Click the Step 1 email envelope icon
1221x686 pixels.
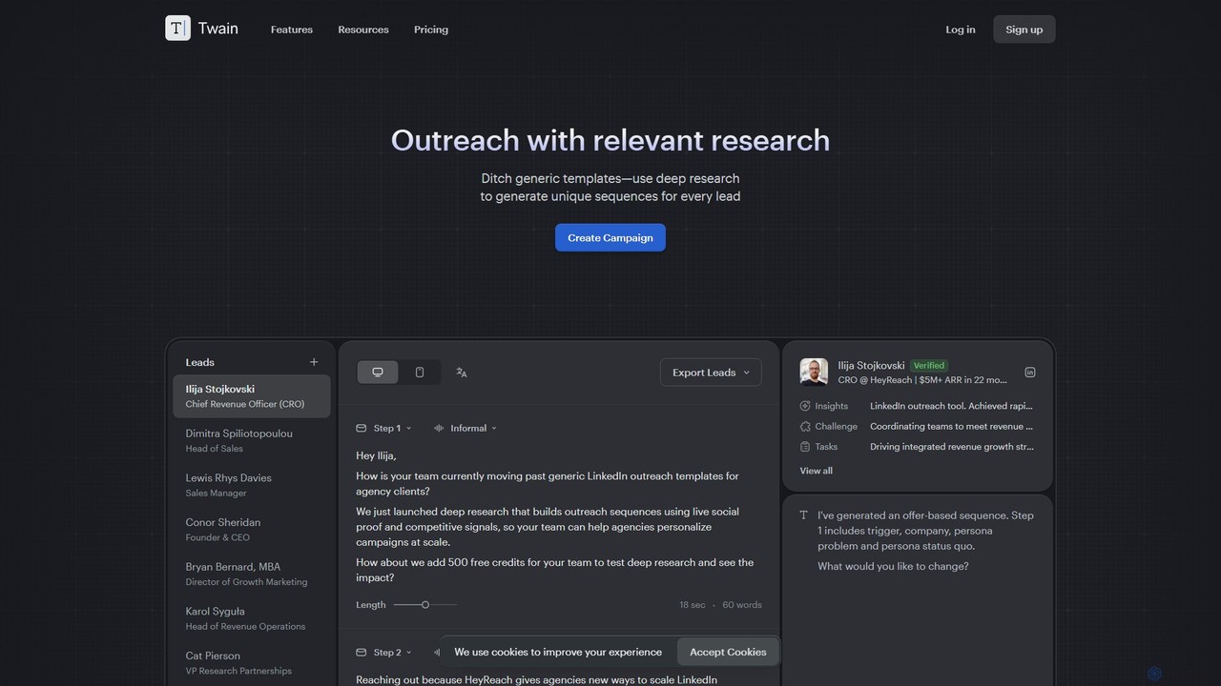point(361,428)
